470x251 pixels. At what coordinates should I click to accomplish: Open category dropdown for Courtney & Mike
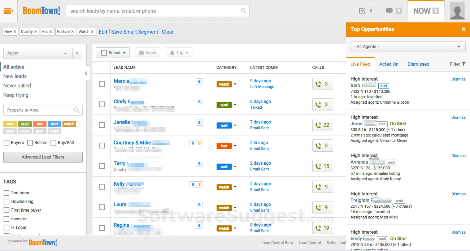pyautogui.click(x=235, y=146)
